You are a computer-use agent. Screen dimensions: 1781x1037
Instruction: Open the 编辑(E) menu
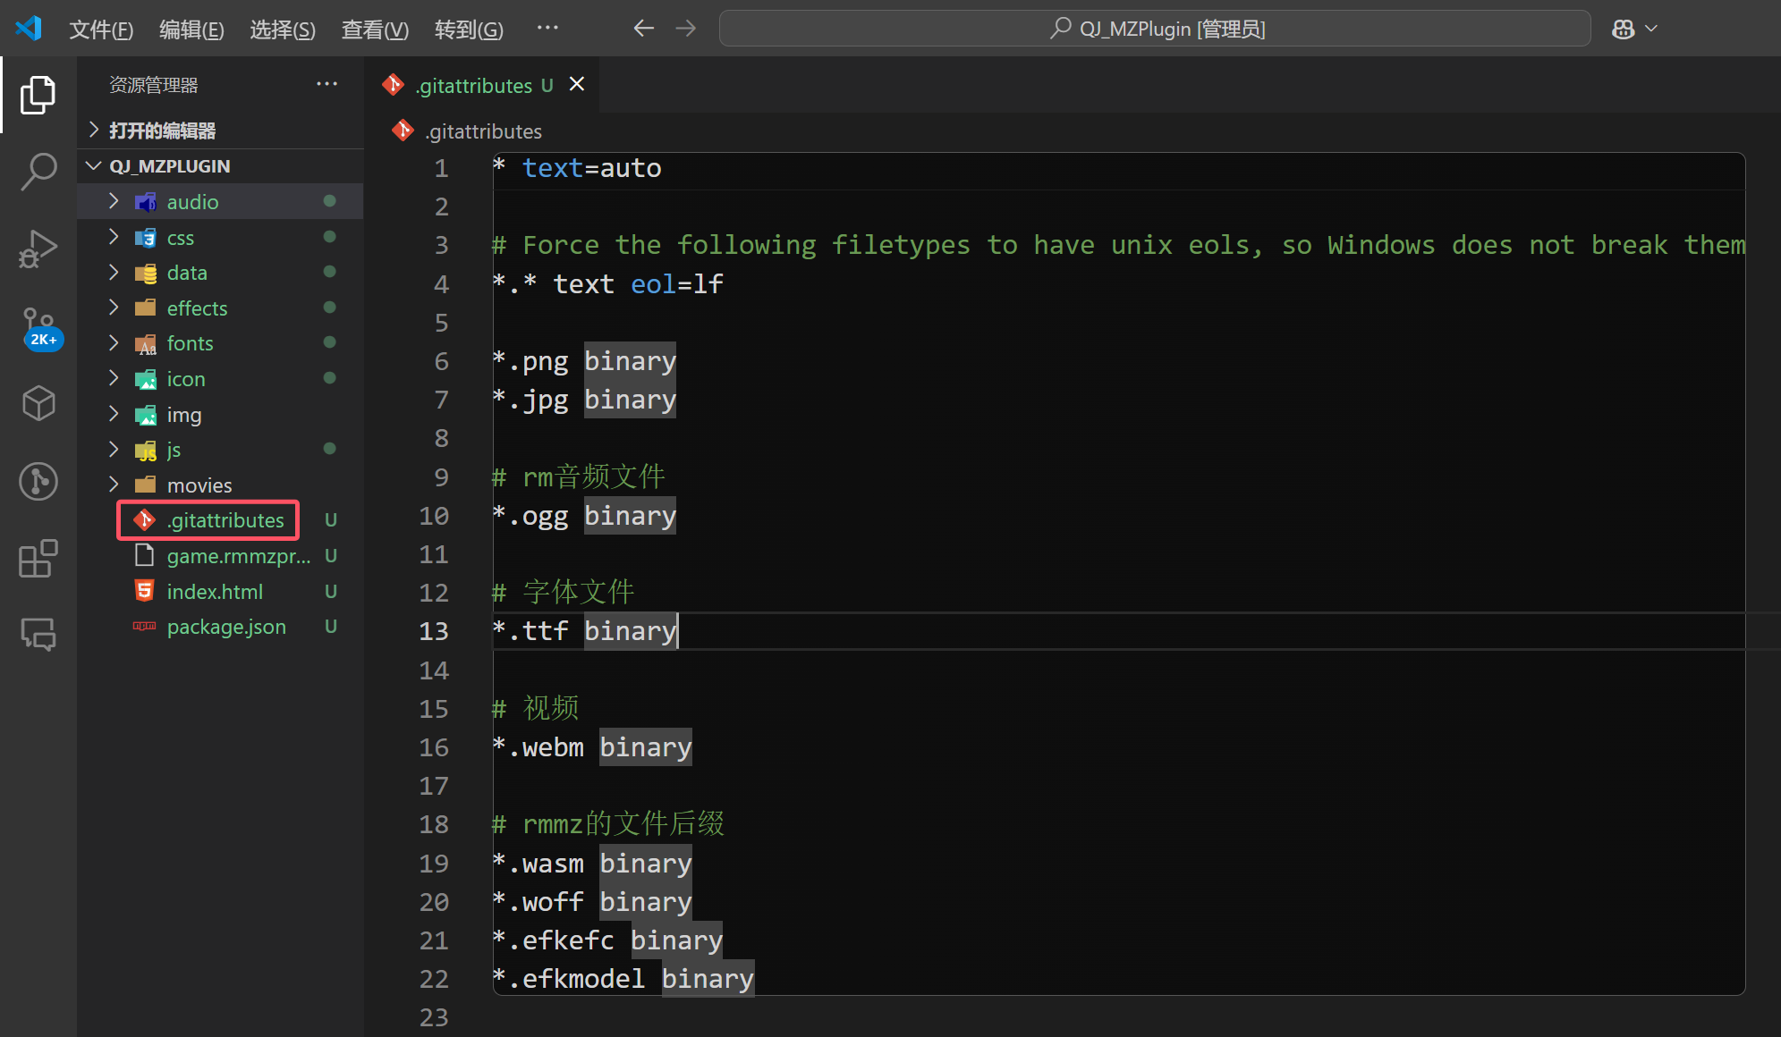click(191, 30)
